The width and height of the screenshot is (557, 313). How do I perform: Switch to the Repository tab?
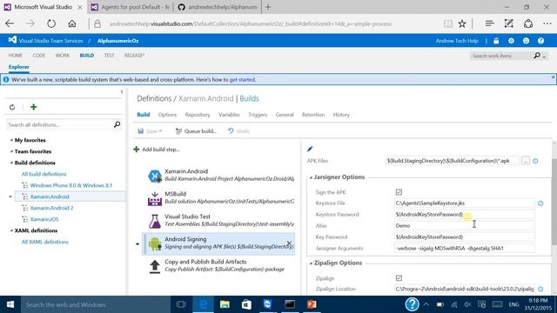198,115
